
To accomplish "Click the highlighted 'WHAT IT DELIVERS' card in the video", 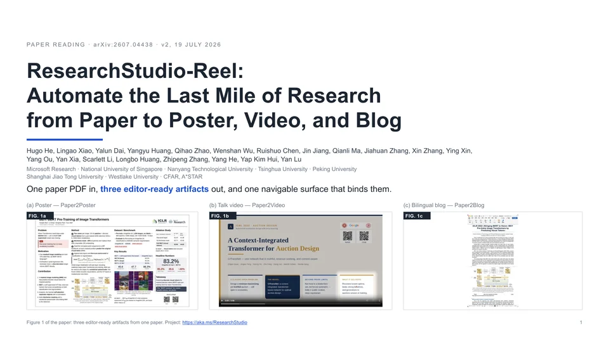I will click(357, 286).
